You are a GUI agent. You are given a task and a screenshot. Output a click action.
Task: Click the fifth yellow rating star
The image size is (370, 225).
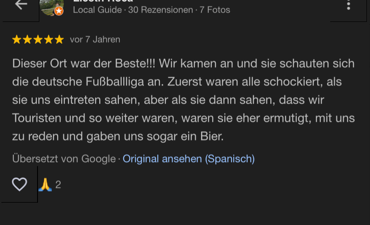[x=59, y=40]
